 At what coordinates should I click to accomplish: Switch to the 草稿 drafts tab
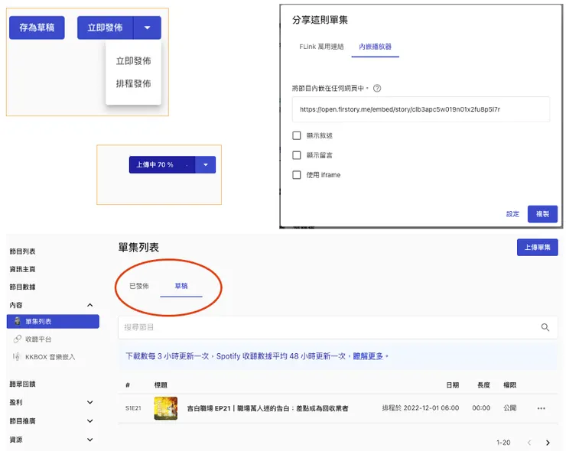[181, 286]
